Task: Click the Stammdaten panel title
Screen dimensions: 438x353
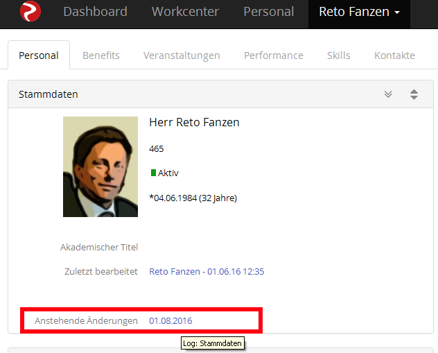Action: [x=49, y=94]
